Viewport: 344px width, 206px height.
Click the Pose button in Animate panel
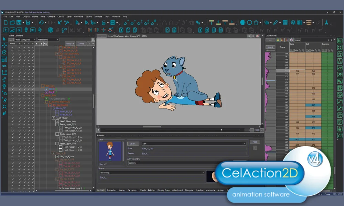pos(254,141)
